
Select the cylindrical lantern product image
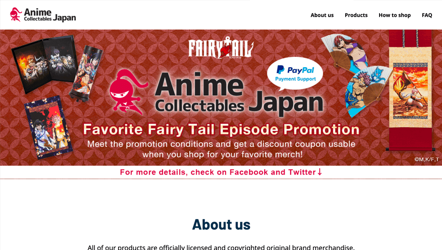click(86, 73)
